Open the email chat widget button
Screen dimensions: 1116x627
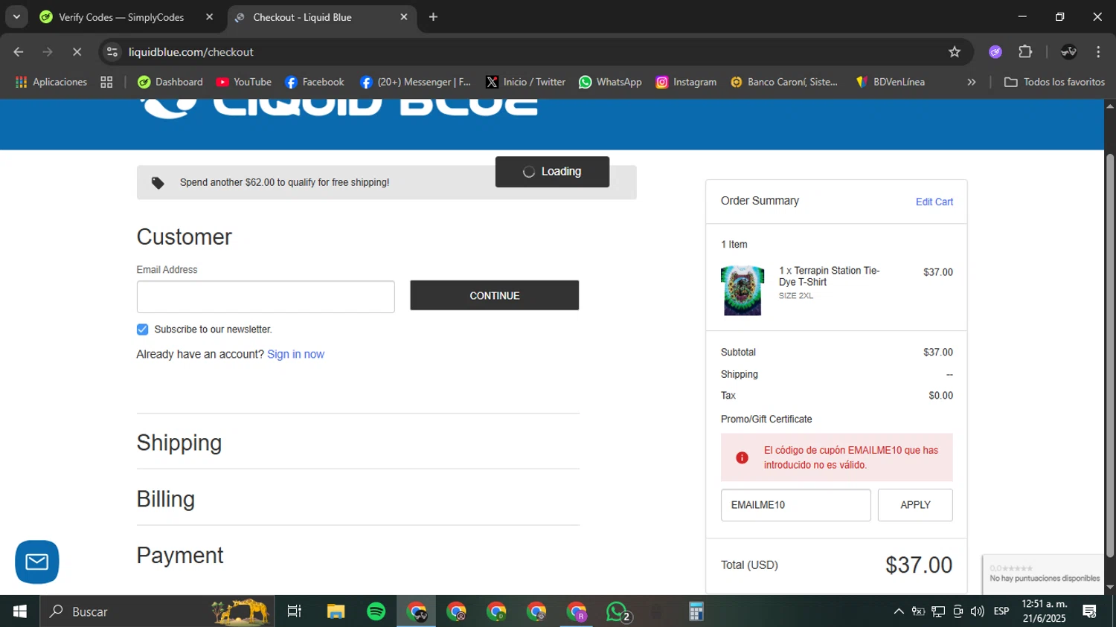point(37,562)
